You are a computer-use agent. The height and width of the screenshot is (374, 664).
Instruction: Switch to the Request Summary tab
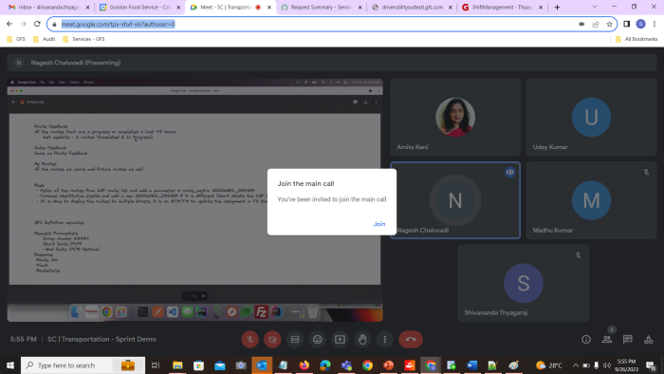click(321, 8)
